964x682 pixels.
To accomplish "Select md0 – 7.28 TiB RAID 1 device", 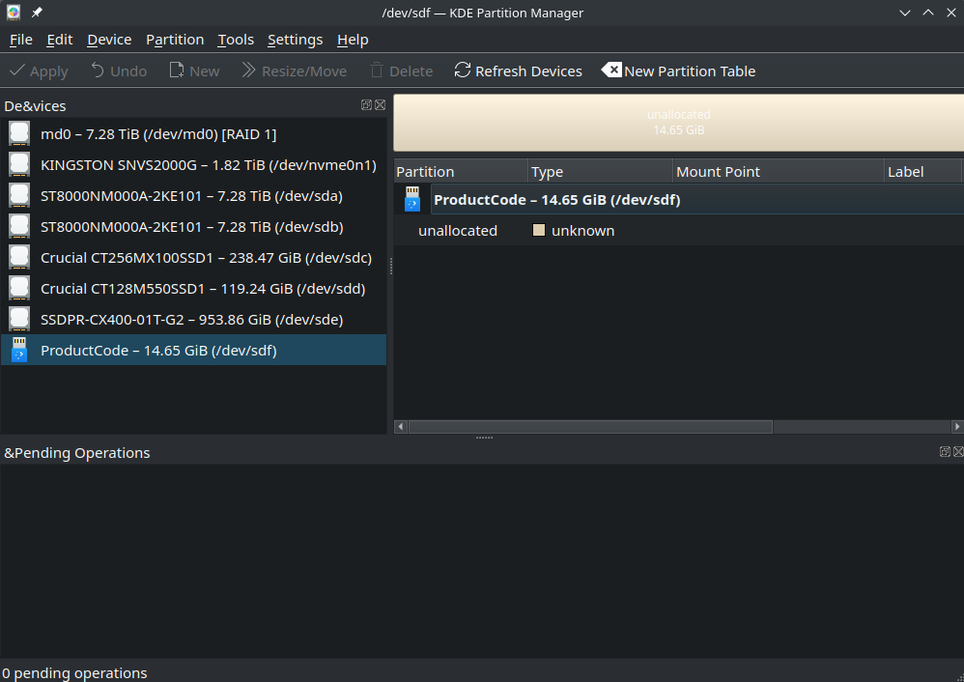I will 193,134.
